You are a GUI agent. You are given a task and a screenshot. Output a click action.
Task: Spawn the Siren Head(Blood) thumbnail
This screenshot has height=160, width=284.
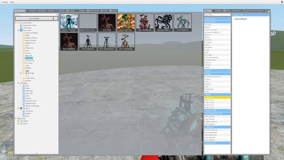coord(145,23)
